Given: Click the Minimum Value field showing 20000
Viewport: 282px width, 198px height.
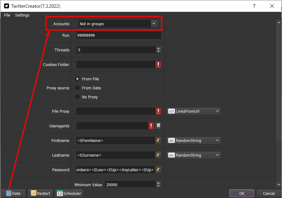Looking at the screenshot, I should [130, 184].
